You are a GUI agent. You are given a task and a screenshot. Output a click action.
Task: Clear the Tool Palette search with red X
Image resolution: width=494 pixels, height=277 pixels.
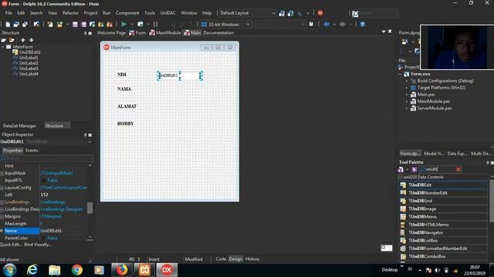coord(458,169)
